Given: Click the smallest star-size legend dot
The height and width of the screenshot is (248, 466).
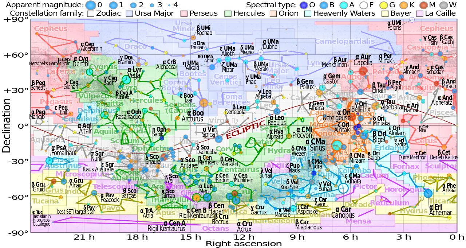Looking at the screenshot, I should pos(169,5).
